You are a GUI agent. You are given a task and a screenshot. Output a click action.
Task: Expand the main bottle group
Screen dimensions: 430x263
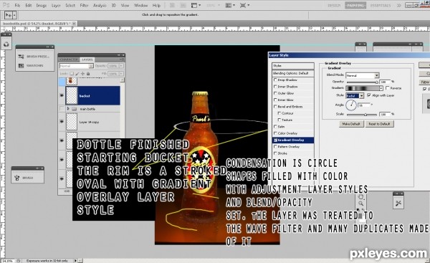pos(68,109)
